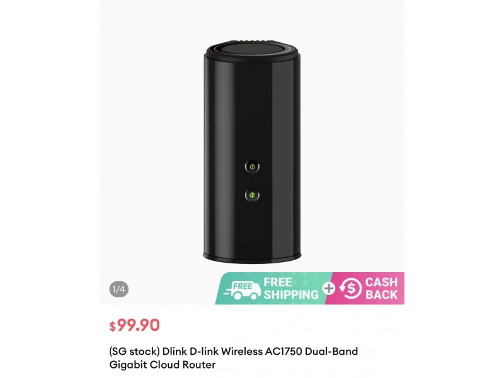Select the CASH BACK label text
The height and width of the screenshot is (378, 504).
pos(382,289)
